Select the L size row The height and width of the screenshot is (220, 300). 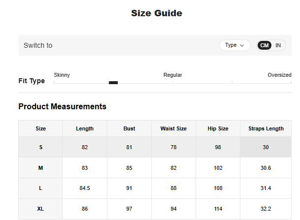40,188
